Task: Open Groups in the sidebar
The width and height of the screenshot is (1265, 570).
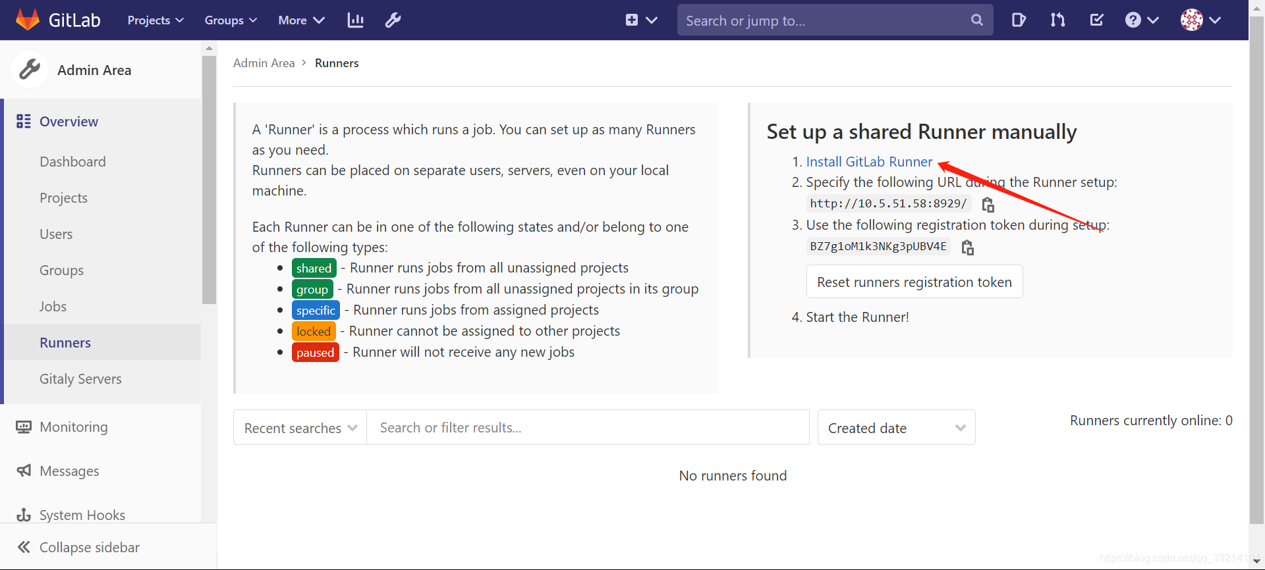Action: point(61,271)
